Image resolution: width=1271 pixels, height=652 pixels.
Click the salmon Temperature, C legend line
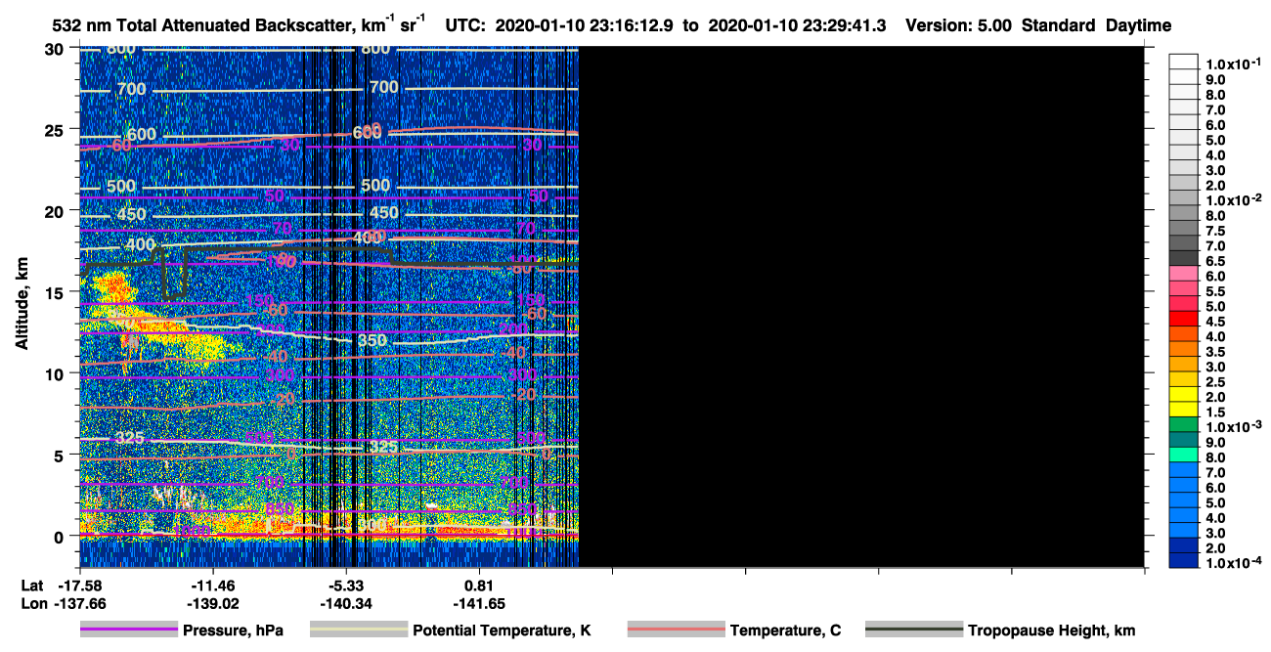tap(676, 630)
